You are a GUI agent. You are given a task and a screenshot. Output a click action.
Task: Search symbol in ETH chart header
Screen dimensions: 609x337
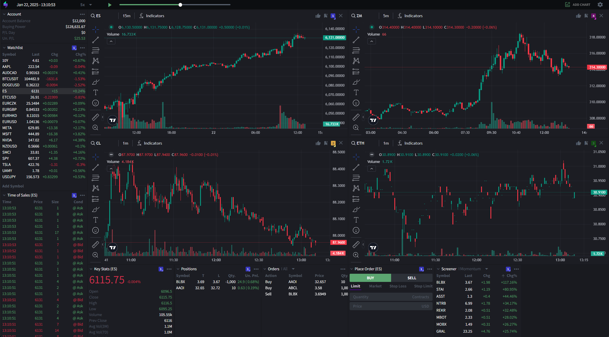(358, 143)
